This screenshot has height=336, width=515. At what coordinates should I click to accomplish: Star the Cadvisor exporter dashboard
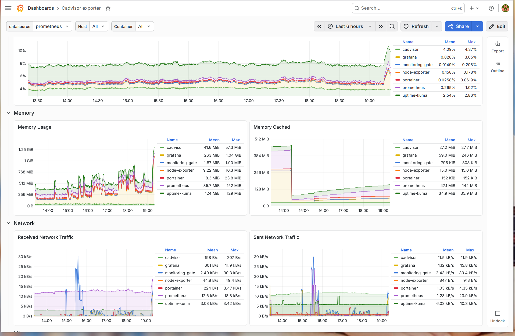point(108,8)
